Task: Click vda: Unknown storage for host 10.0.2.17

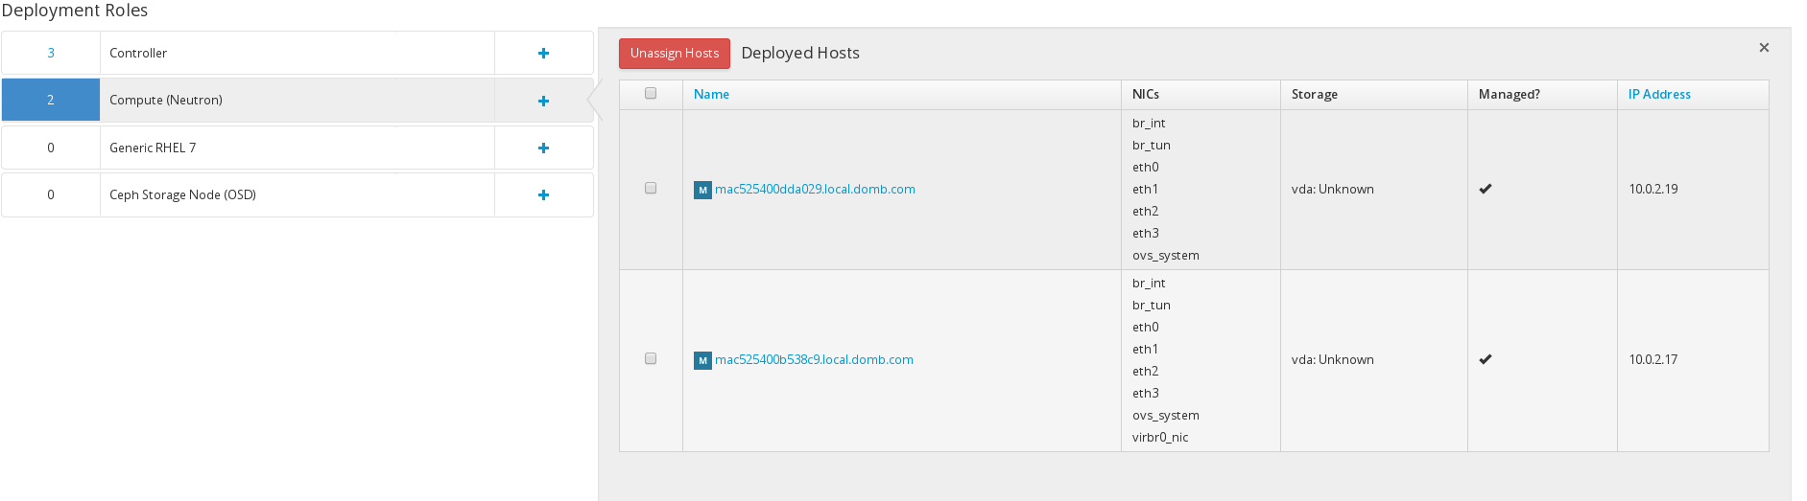Action: tap(1333, 359)
